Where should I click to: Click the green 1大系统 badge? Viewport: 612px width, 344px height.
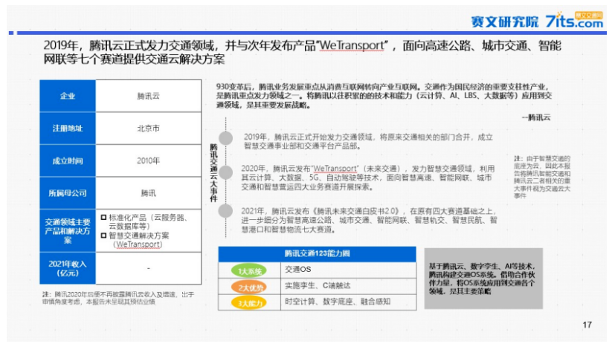249,270
